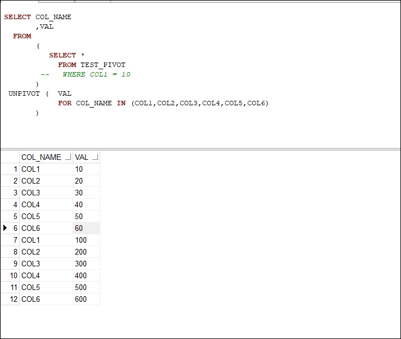The width and height of the screenshot is (401, 339).
Task: Select row 2 COL2 cell
Action: click(x=46, y=181)
